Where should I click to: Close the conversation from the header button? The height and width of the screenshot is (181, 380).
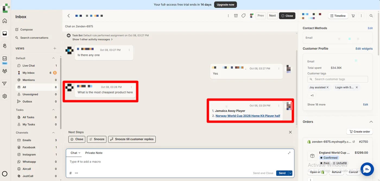287,16
